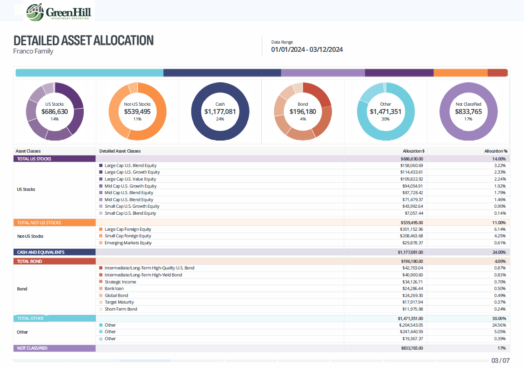Click the Target Maturity row label
This screenshot has width=524, height=369.
119,302
